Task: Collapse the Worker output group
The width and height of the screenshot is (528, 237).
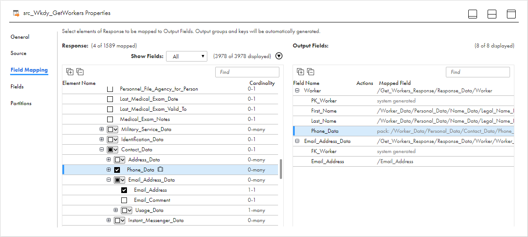Action: click(297, 91)
